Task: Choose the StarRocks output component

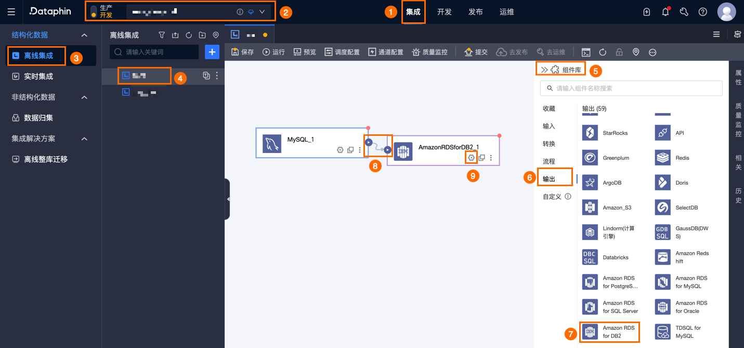Action: point(605,133)
